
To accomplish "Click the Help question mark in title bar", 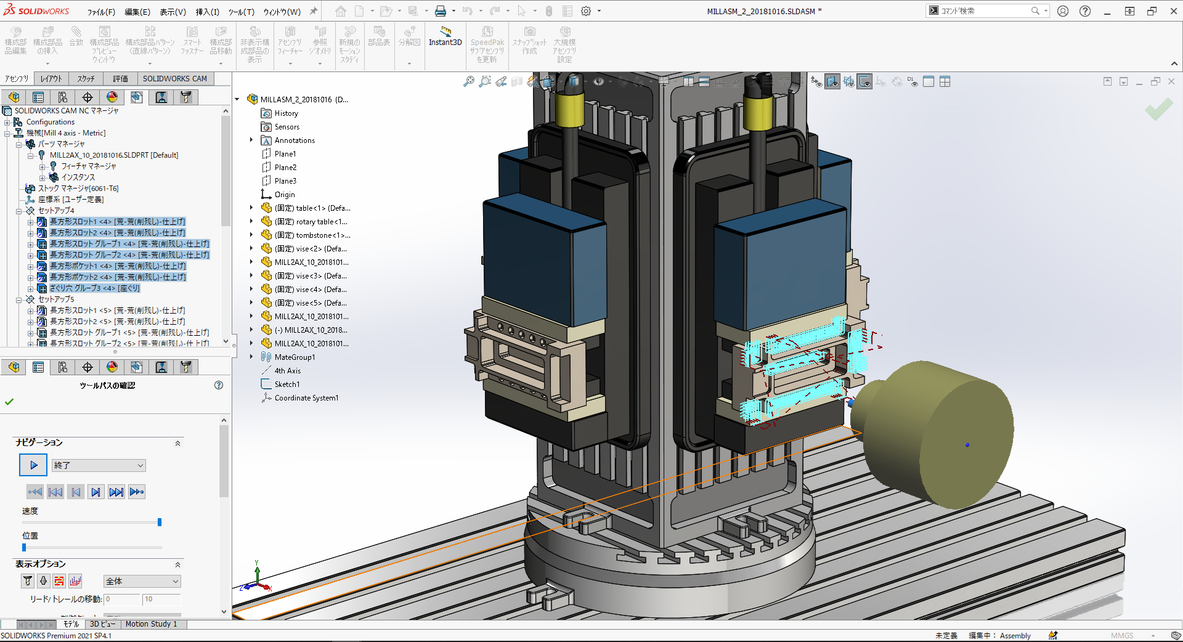I will [1085, 11].
